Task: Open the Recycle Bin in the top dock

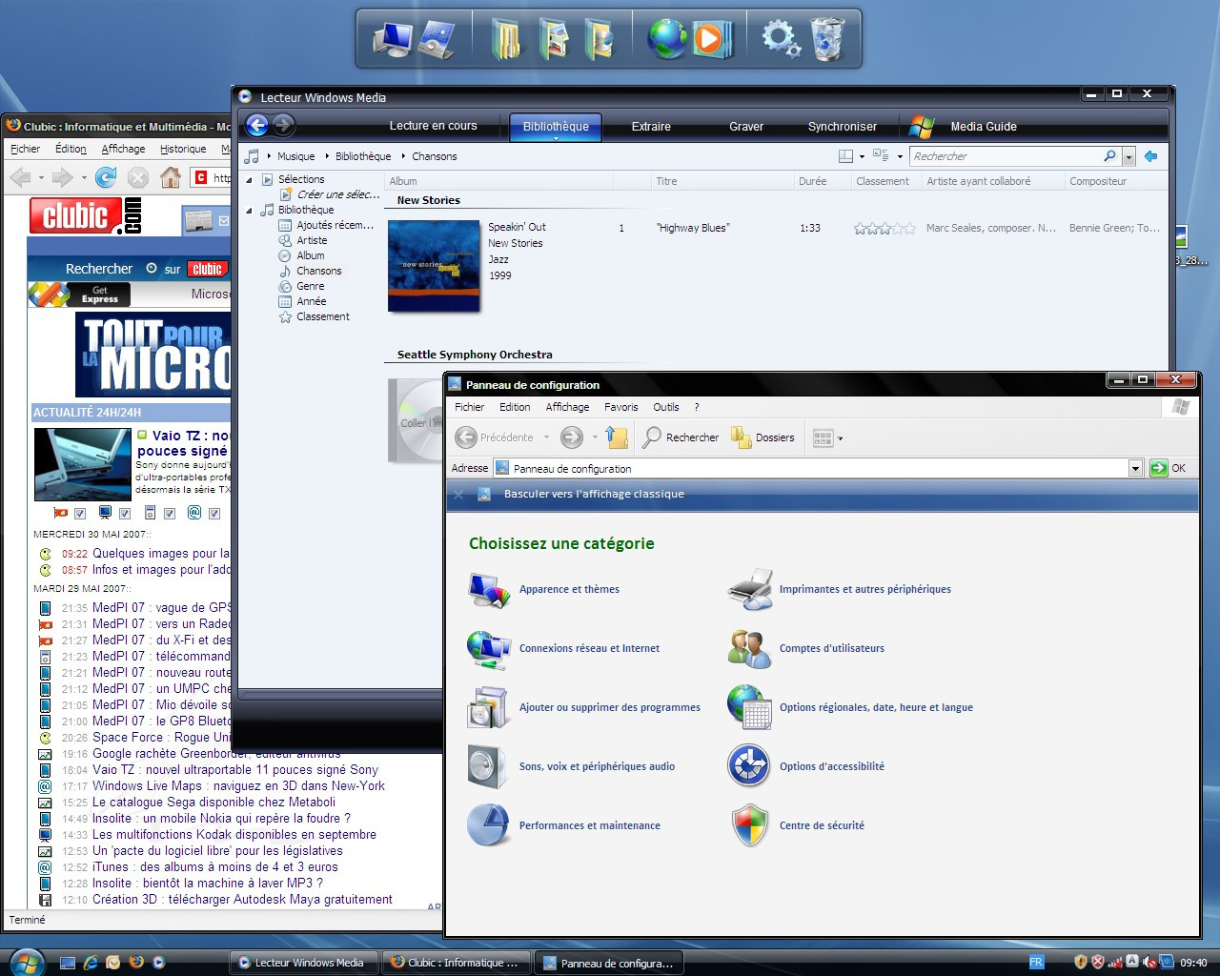Action: click(x=827, y=39)
